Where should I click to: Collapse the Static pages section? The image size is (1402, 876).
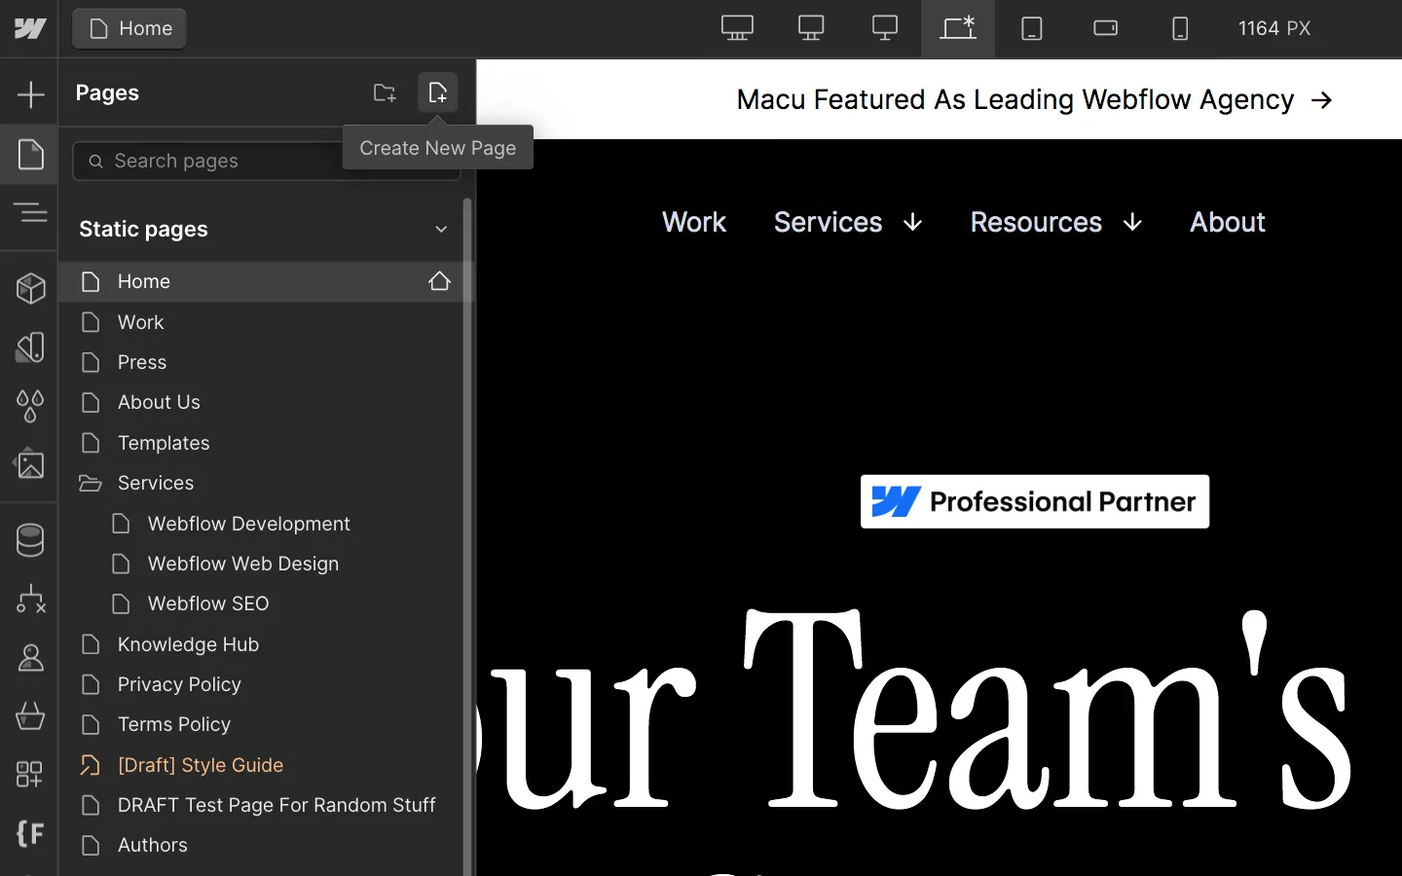[441, 230]
